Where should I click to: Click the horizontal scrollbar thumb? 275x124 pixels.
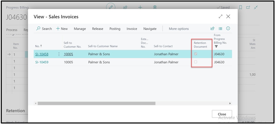[x=96, y=103]
